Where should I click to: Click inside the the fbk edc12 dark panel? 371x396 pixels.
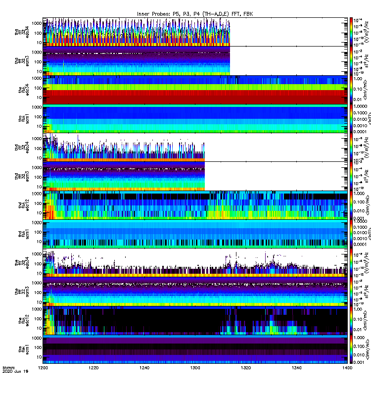(195, 320)
